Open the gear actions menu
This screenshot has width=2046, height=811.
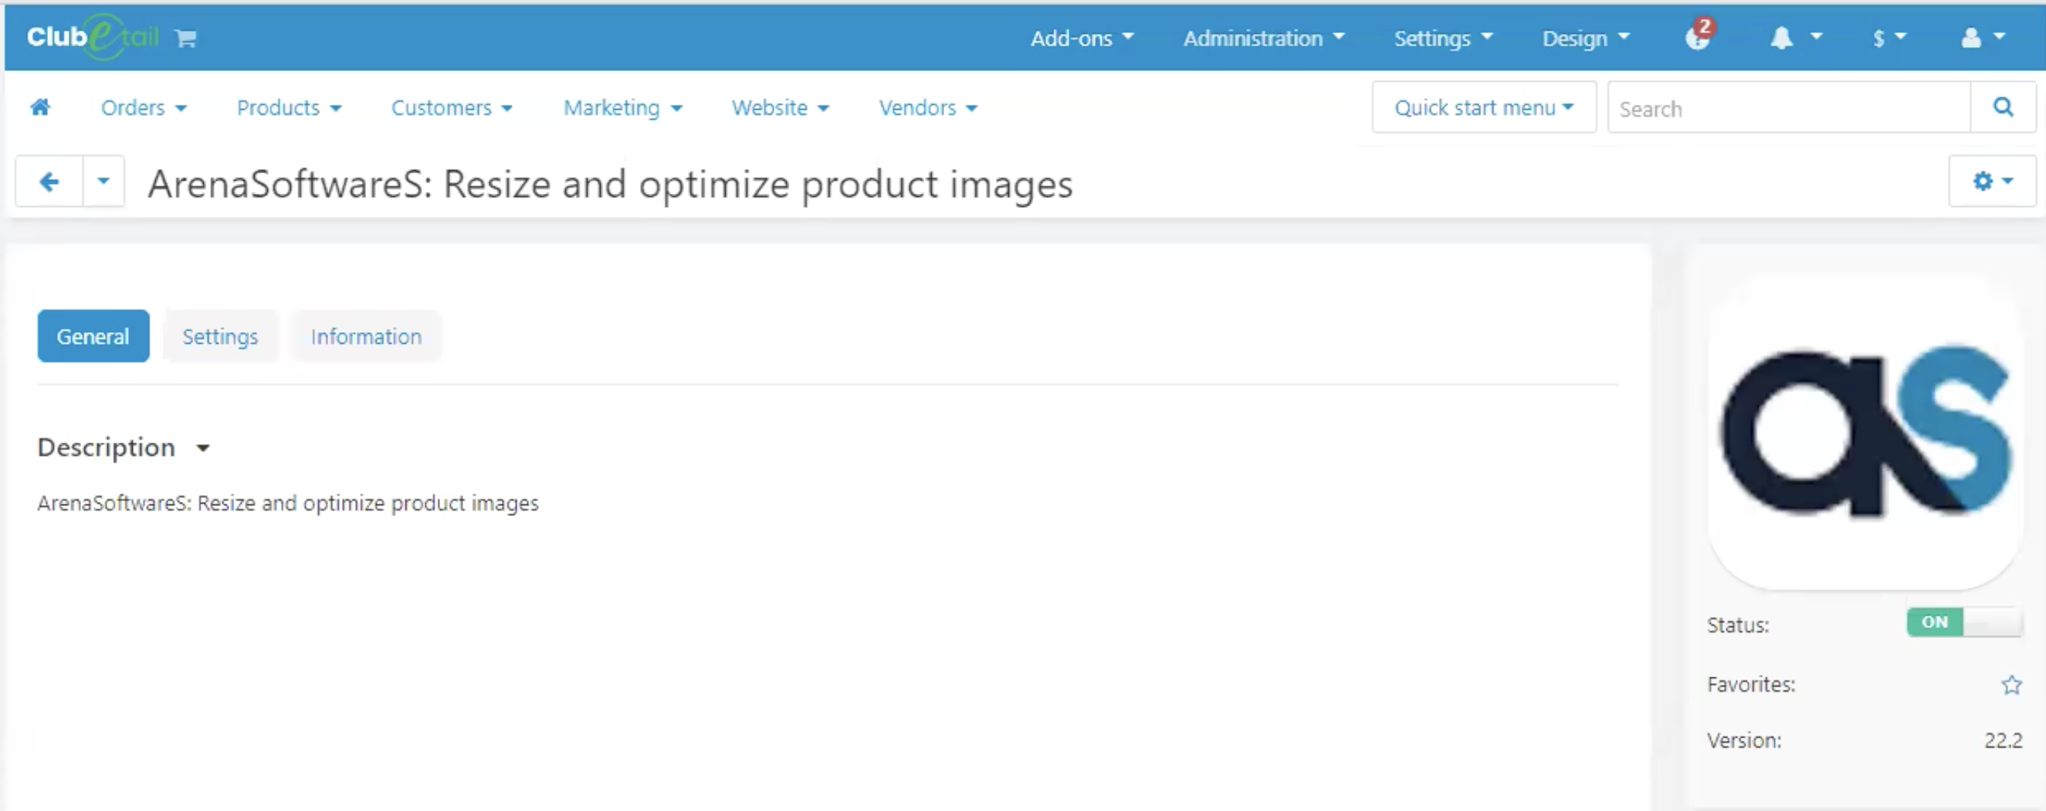tap(1992, 181)
